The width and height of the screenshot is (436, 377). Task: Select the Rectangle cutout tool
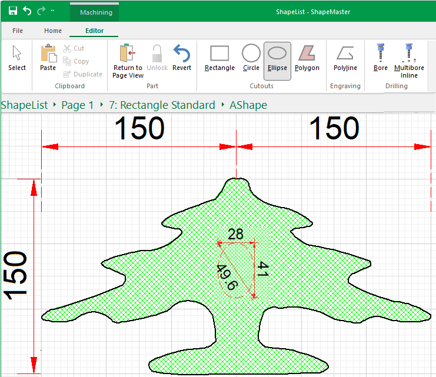[x=219, y=59]
